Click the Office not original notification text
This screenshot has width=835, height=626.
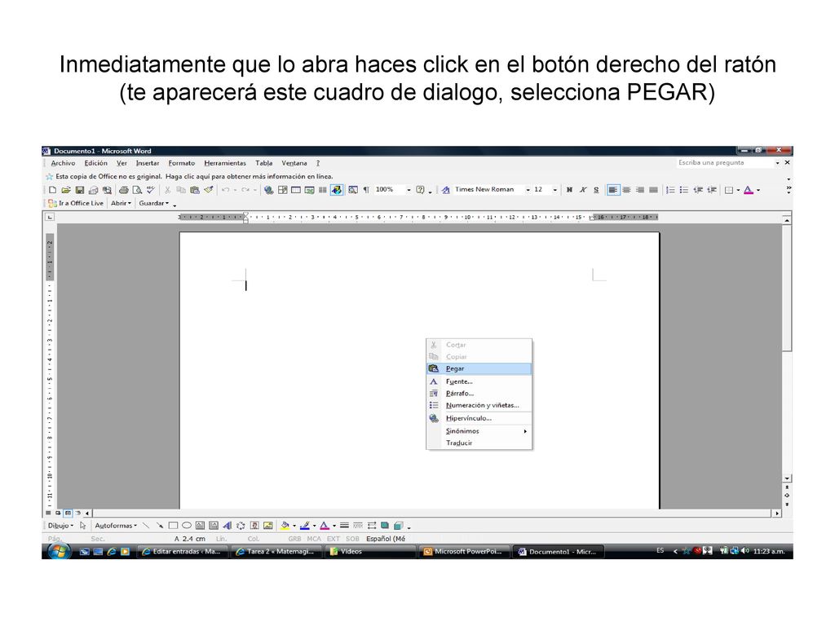tap(194, 177)
